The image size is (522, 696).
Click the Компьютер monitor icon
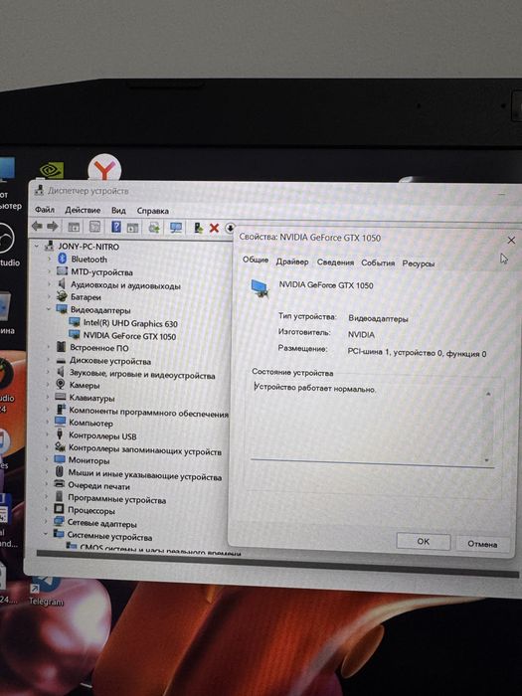pos(61,423)
